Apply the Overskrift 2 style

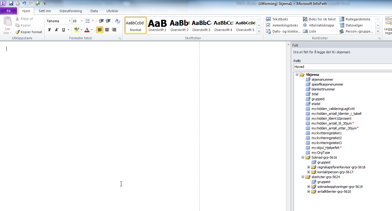click(179, 25)
